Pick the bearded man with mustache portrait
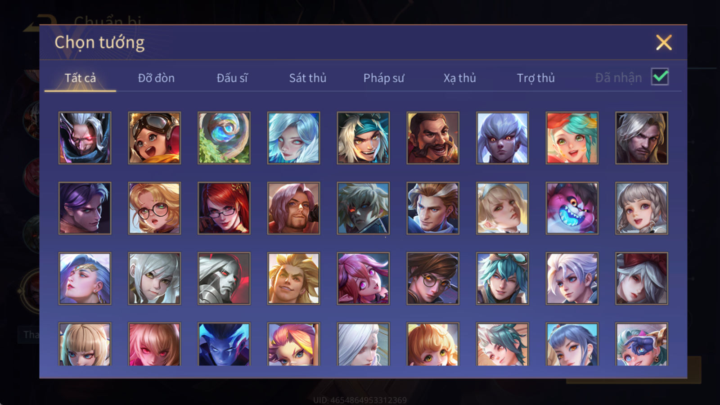 coord(433,138)
